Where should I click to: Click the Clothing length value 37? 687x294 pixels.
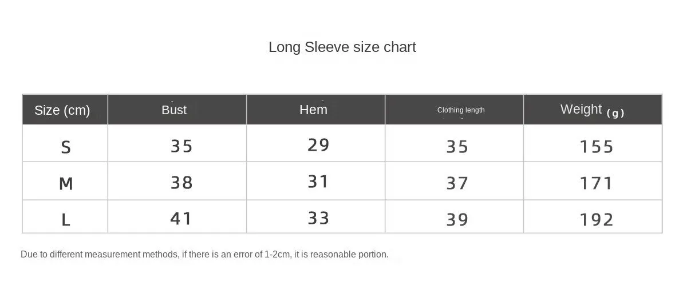pos(457,183)
